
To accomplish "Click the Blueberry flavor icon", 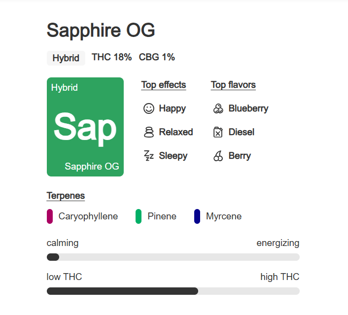I will [x=218, y=108].
